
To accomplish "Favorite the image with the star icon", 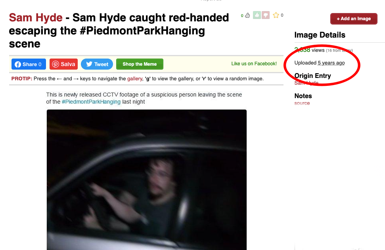I will (x=276, y=15).
